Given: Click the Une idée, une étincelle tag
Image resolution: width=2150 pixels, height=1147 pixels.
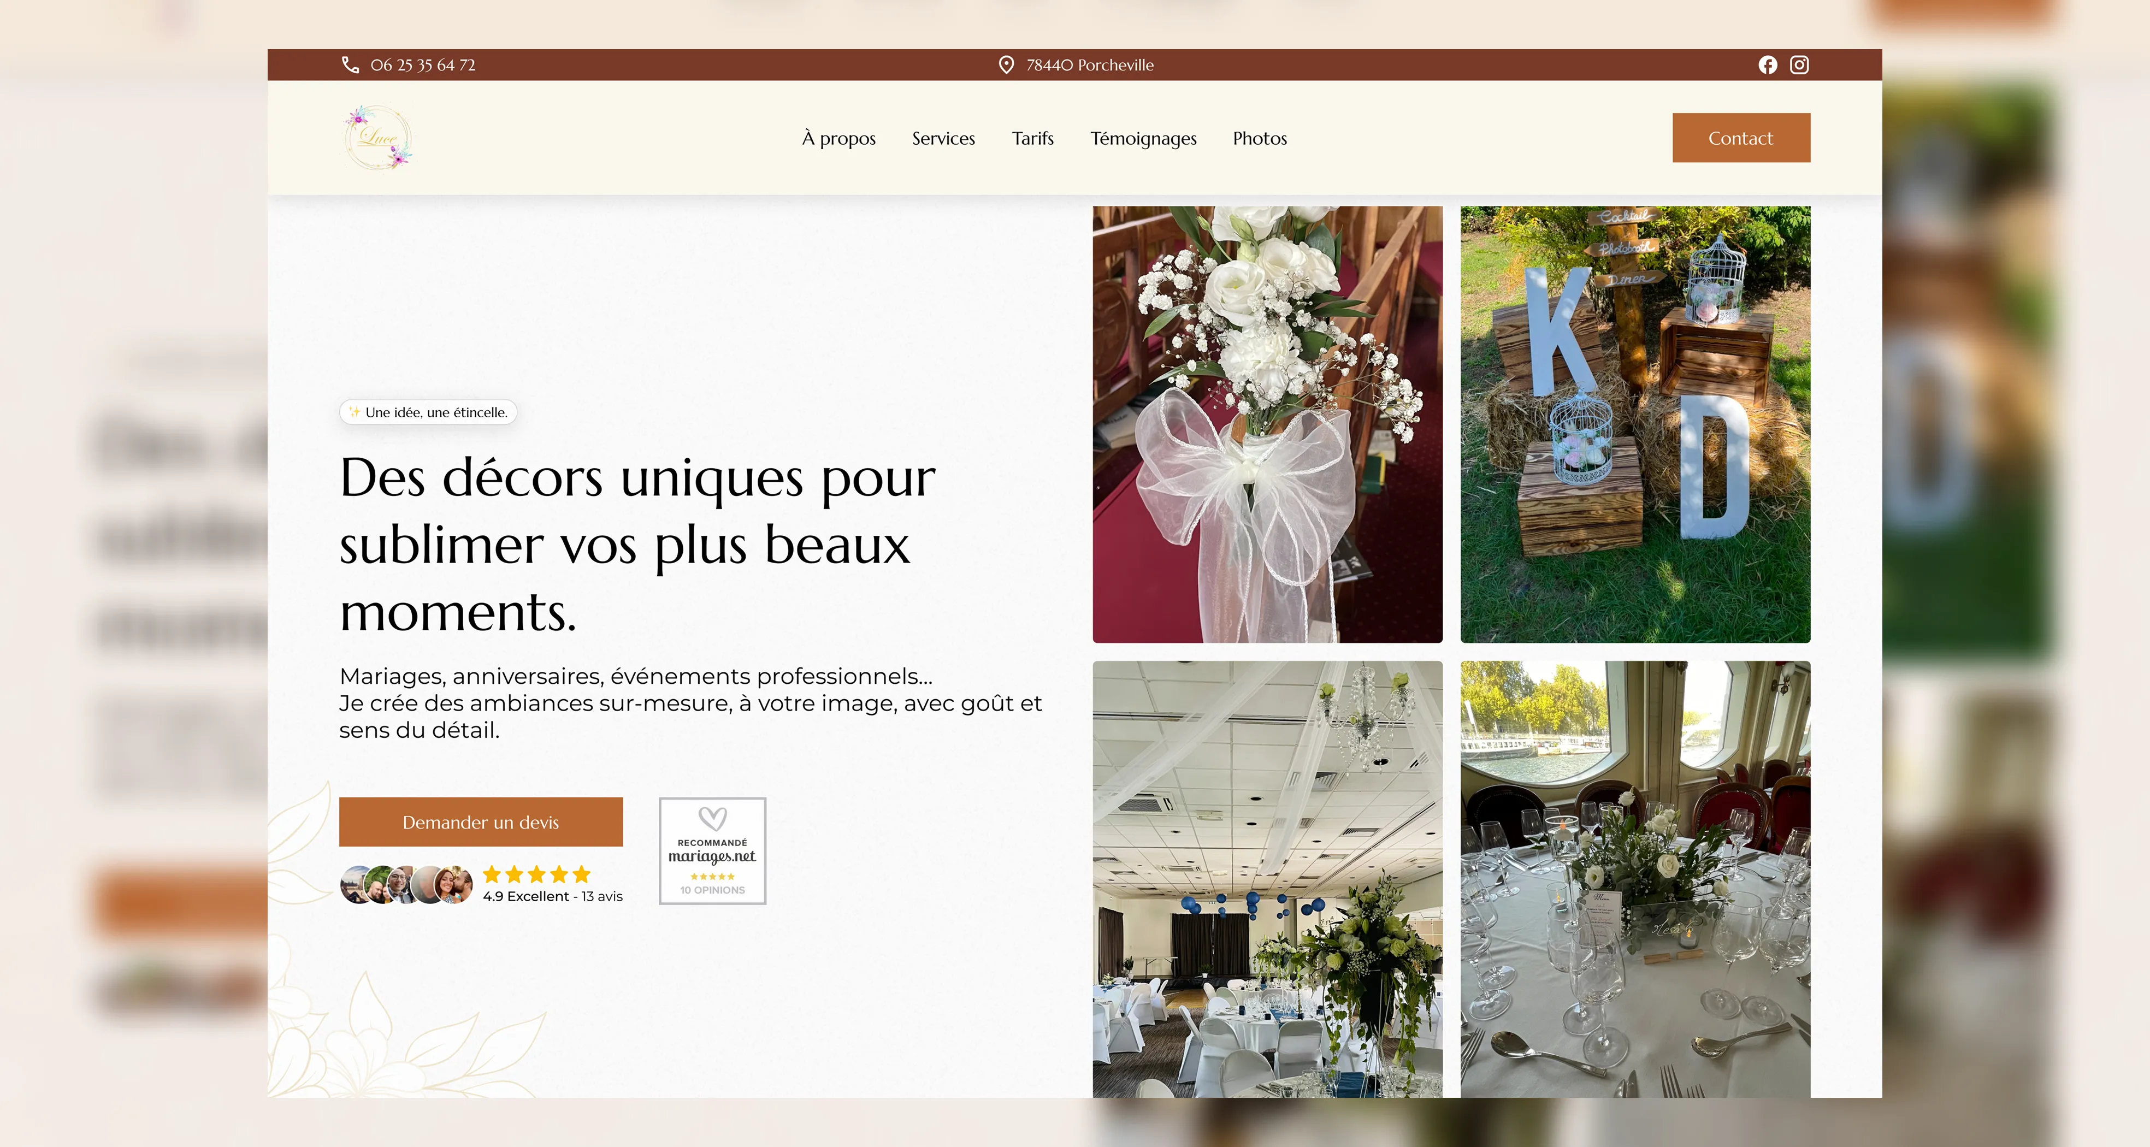Looking at the screenshot, I should tap(428, 412).
